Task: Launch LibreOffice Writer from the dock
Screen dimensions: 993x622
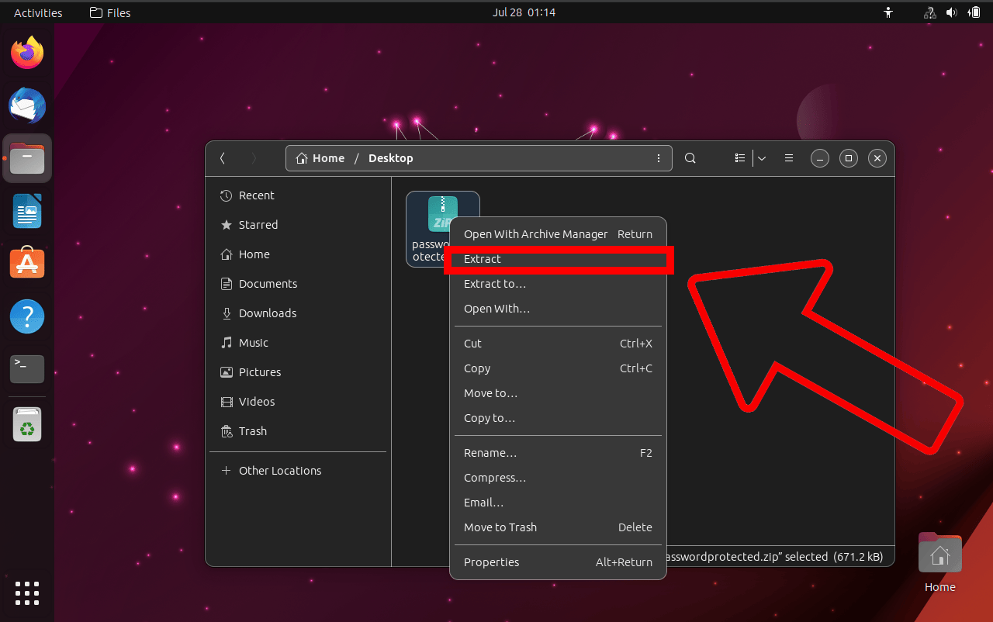Action: point(26,211)
